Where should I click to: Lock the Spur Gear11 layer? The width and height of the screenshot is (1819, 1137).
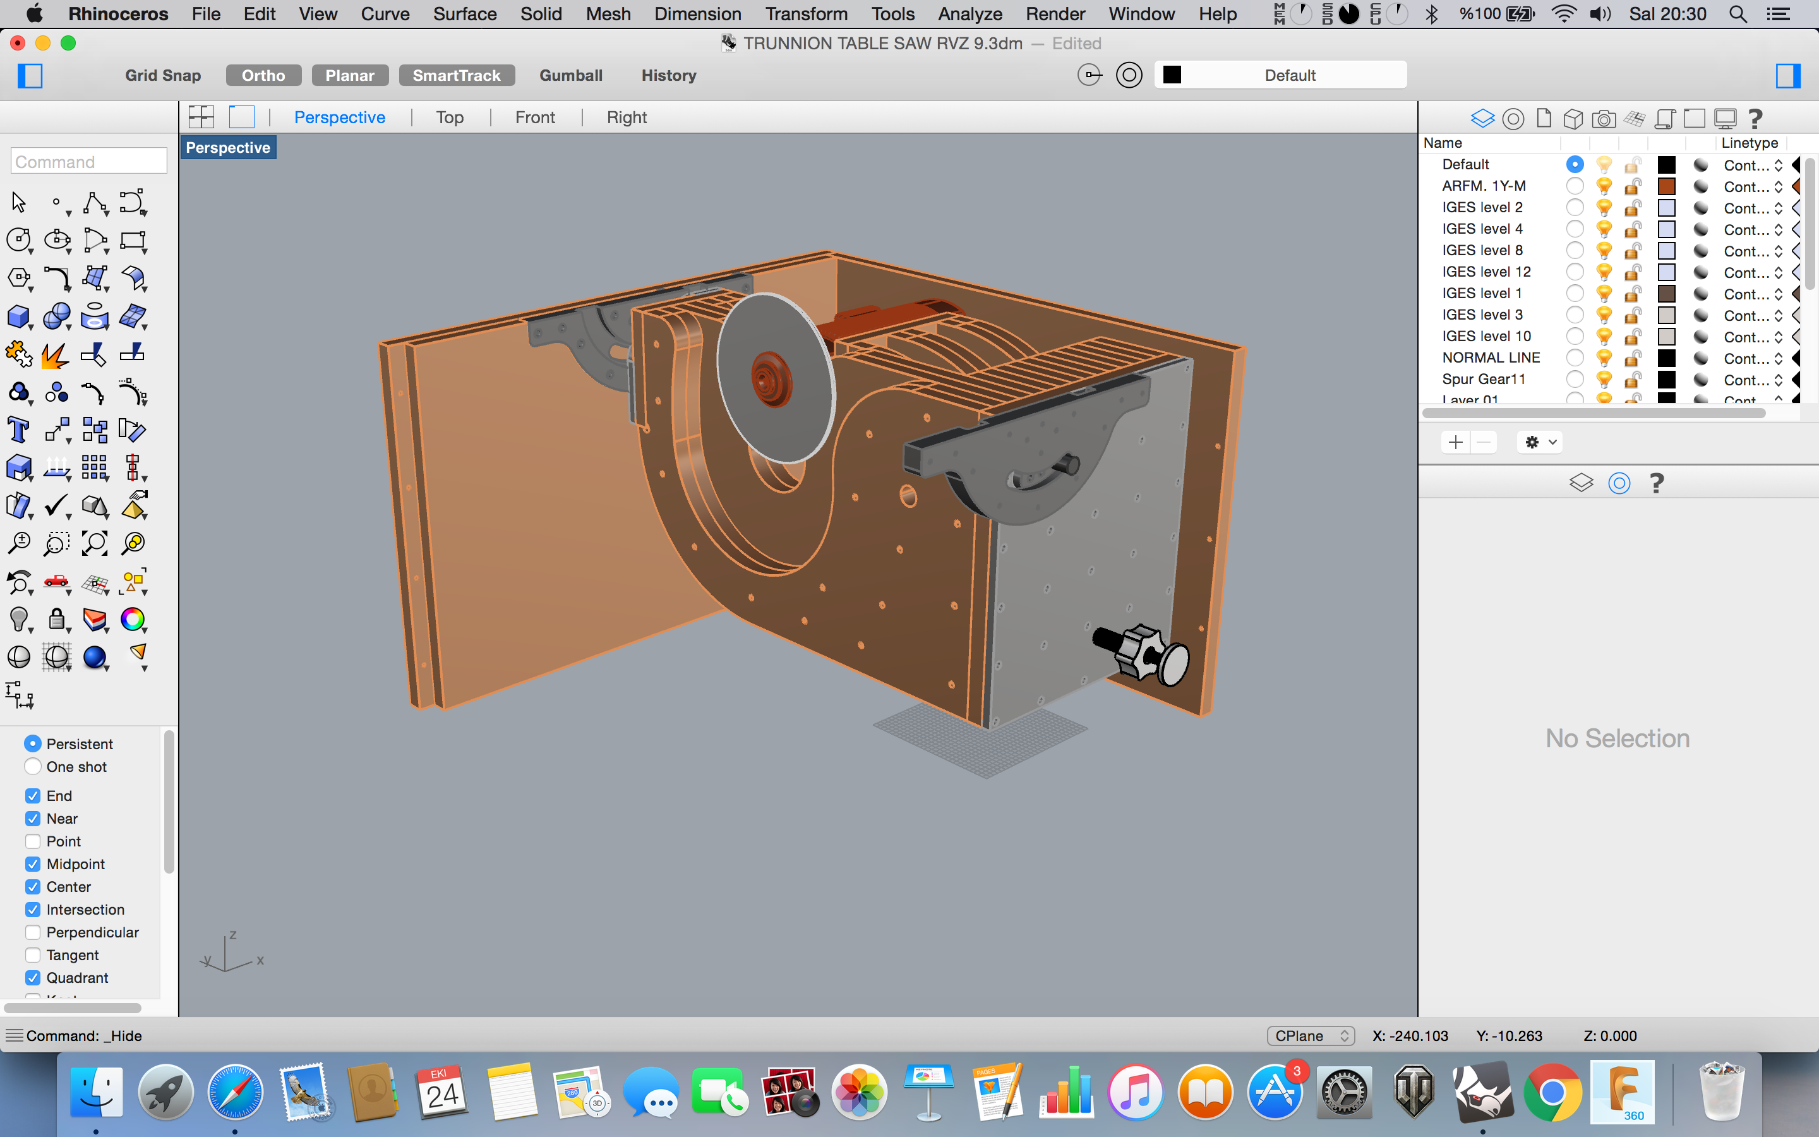(x=1633, y=379)
